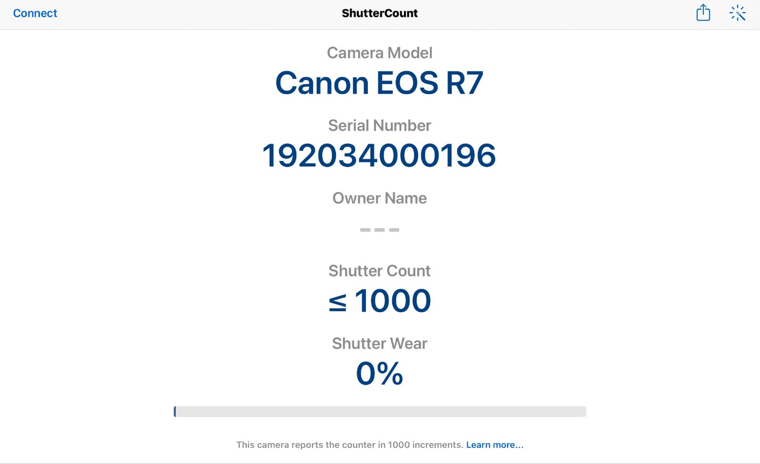Click serial number 192034000196
Viewport: 760px width, 464px height.
tap(380, 156)
